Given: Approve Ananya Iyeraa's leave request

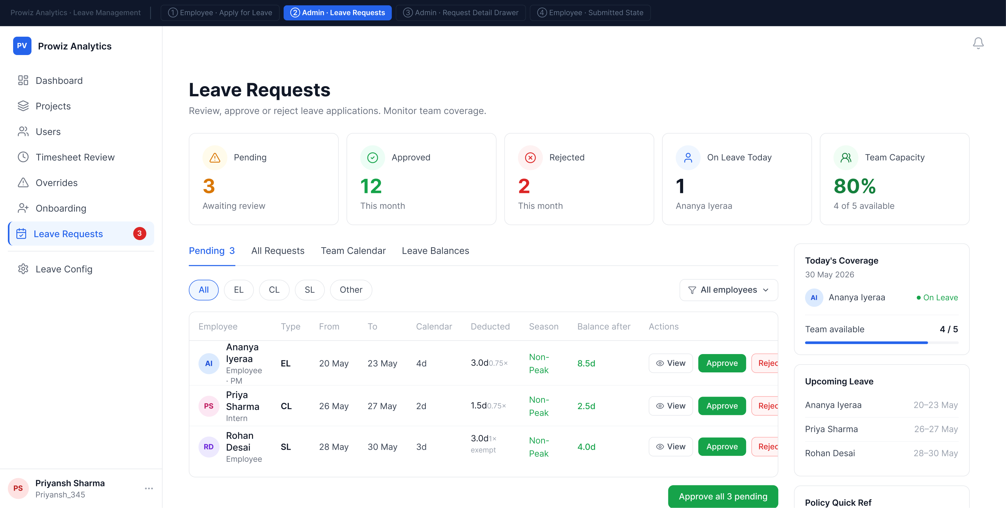Looking at the screenshot, I should point(722,363).
